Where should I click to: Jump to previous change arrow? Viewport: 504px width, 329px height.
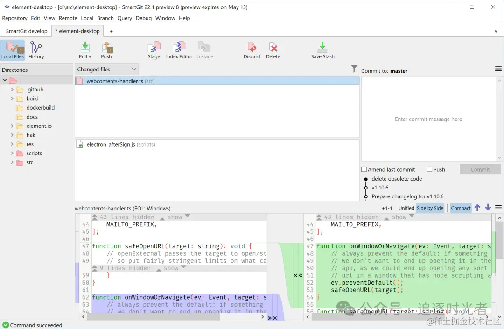tap(477, 208)
